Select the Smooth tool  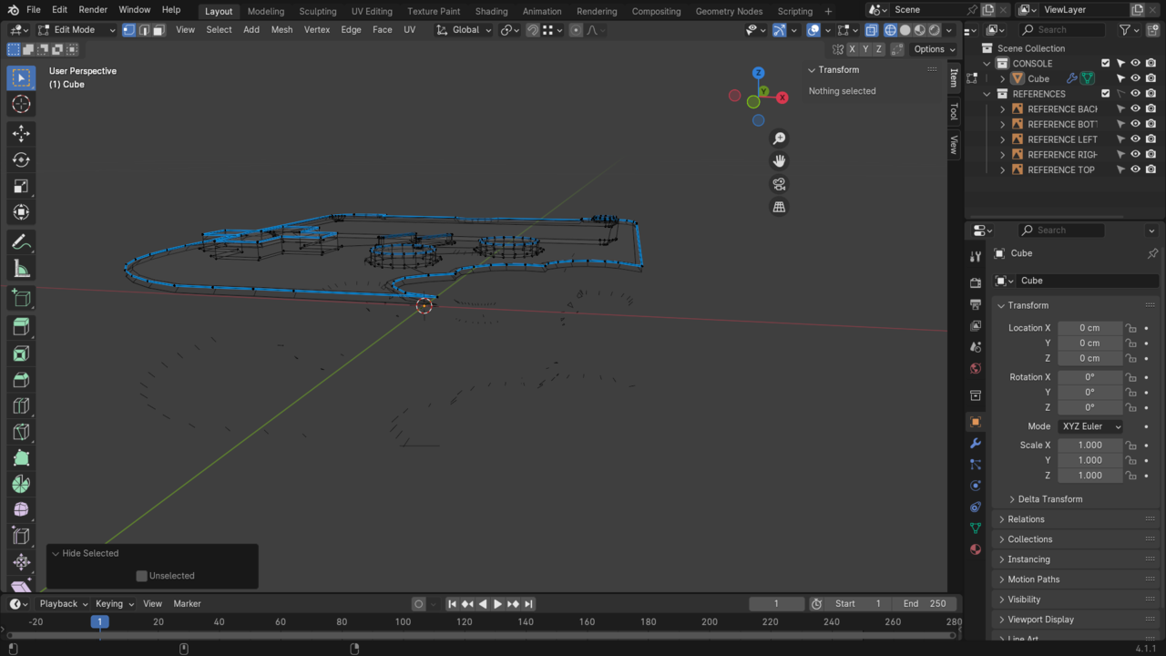[21, 510]
